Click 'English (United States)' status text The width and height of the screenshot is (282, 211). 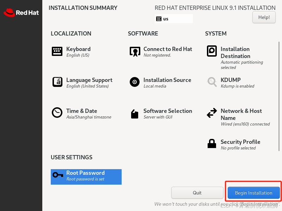(x=87, y=86)
